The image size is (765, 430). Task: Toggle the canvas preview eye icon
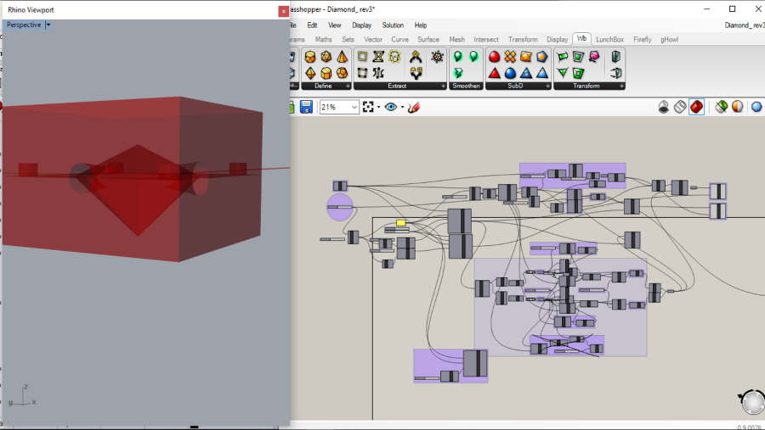(391, 107)
